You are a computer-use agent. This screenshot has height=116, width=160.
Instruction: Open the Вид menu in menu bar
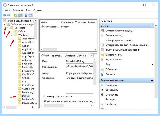click(28, 10)
